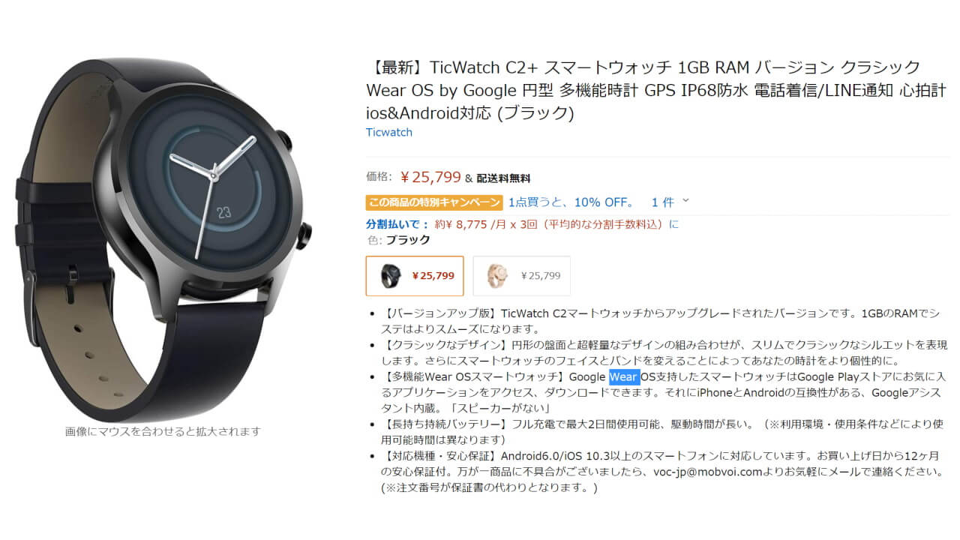This screenshot has width=960, height=540.
Task: Click the watch's lower side button
Action: tap(303, 236)
